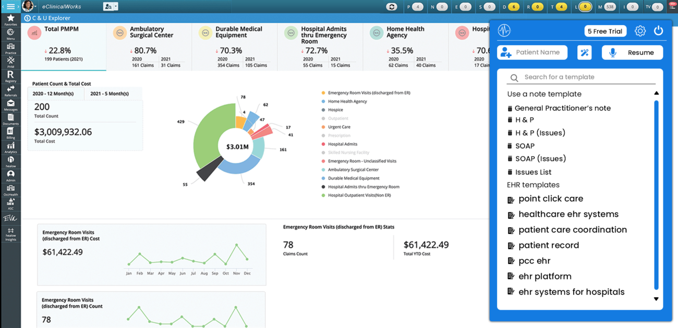Click the patient lookup icon button
Screen dimensions: 678x328
click(x=107, y=7)
